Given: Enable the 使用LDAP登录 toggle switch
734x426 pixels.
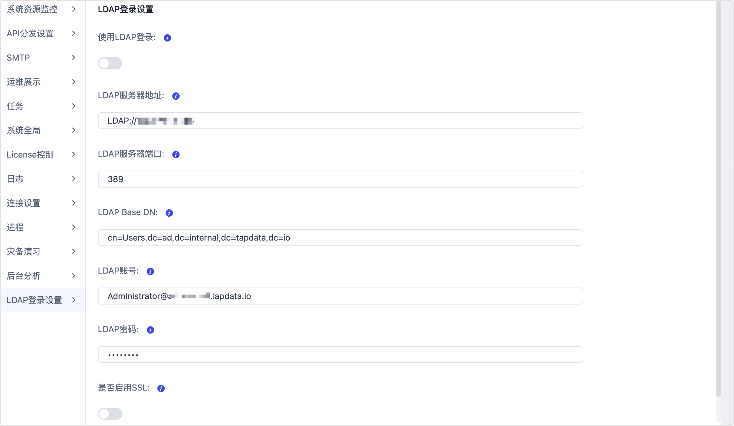Looking at the screenshot, I should [x=110, y=63].
